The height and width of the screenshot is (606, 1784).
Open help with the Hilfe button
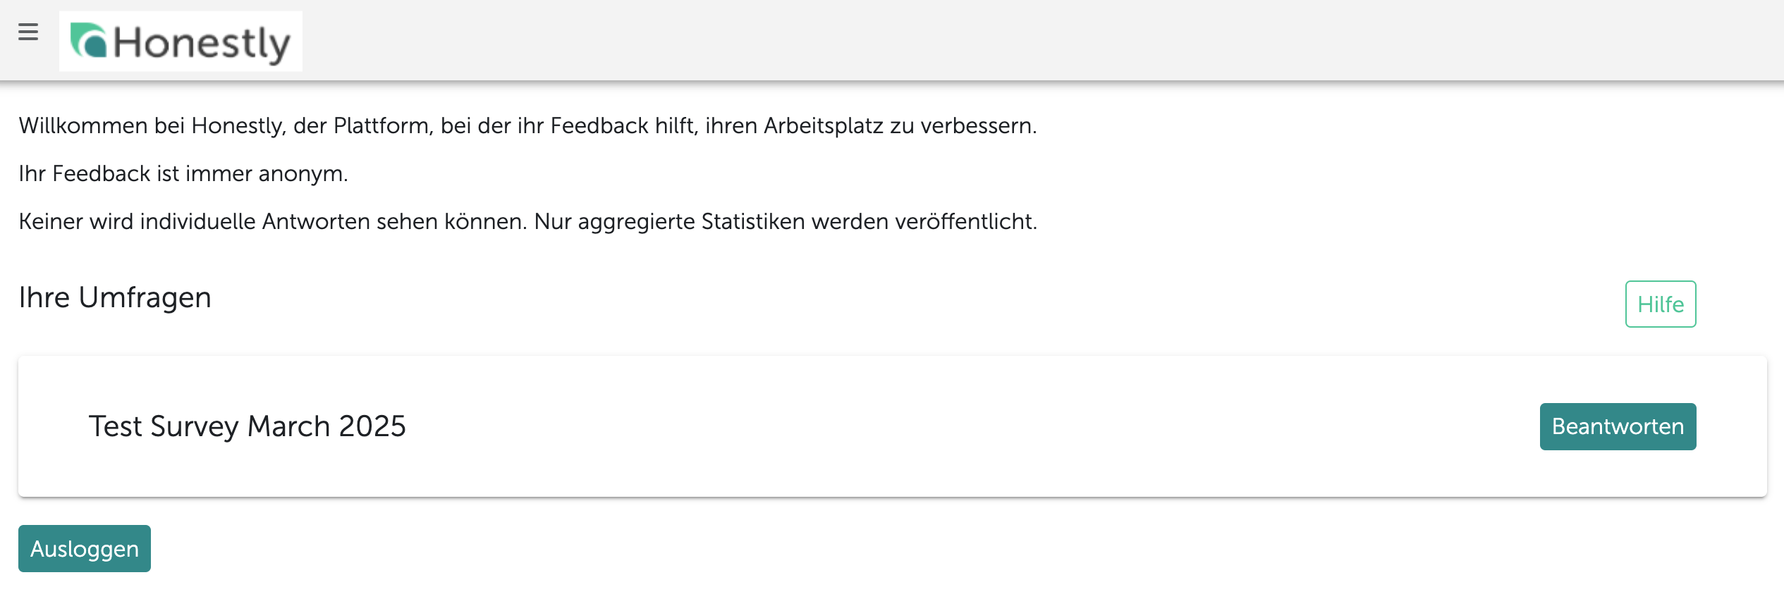[x=1661, y=304]
